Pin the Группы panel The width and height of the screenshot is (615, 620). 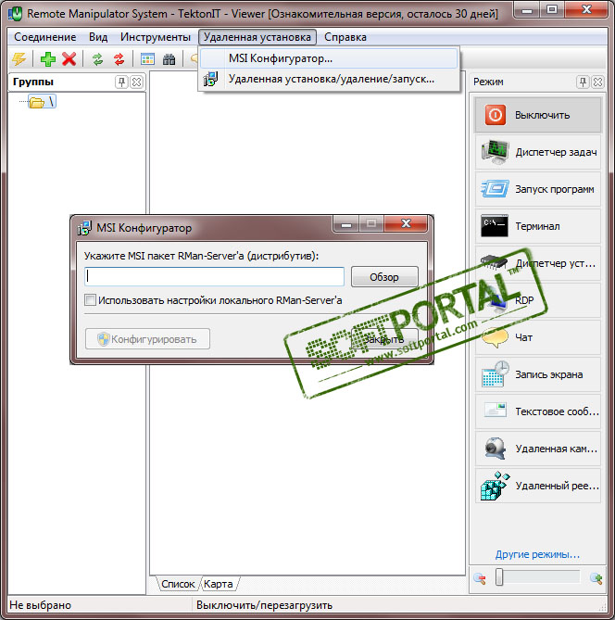click(x=121, y=82)
